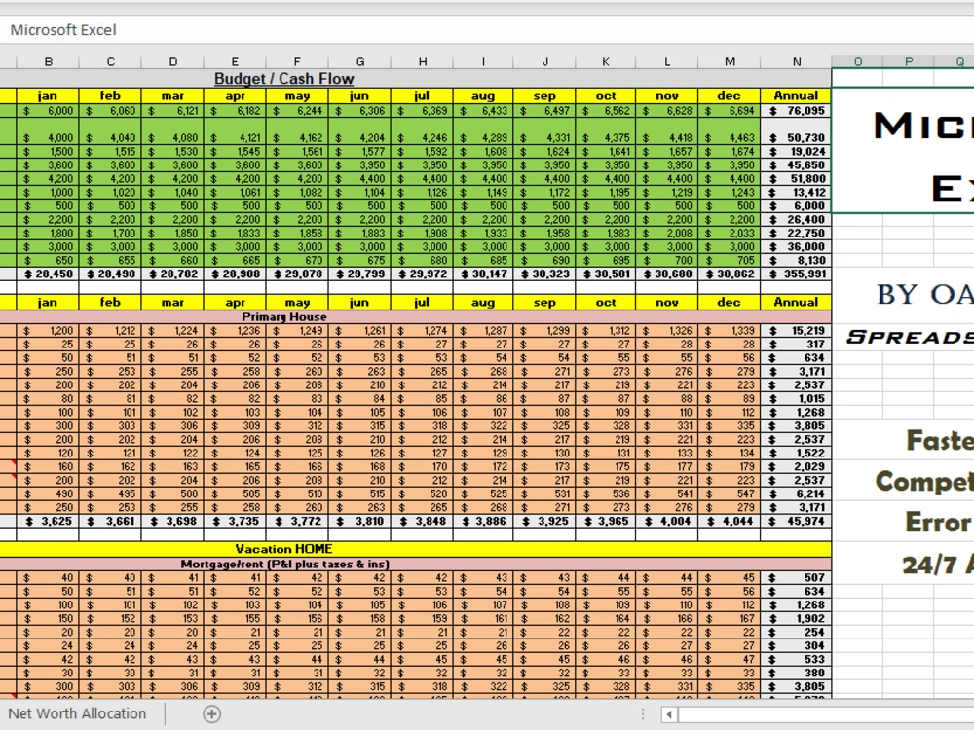Select the annual cell showing 380
The image size is (974, 730).
coord(797,673)
